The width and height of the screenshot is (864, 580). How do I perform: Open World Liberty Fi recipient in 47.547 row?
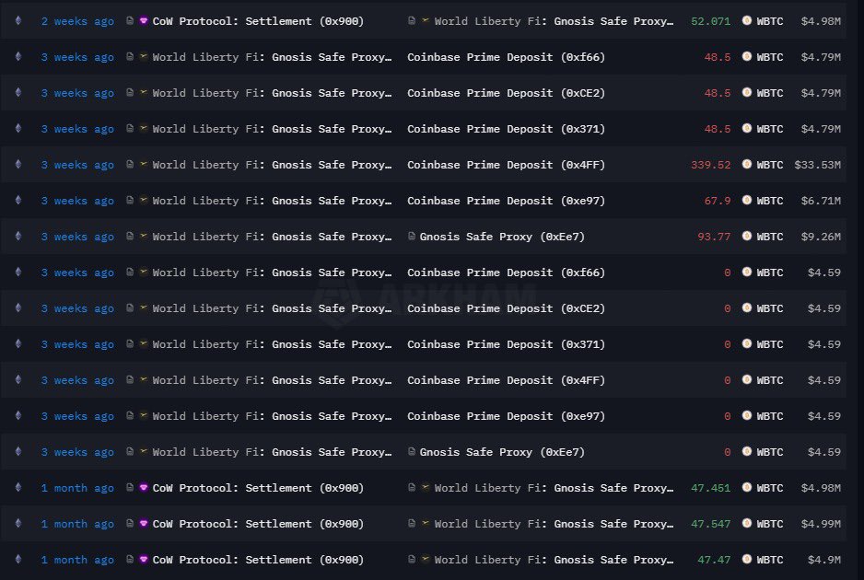(554, 524)
